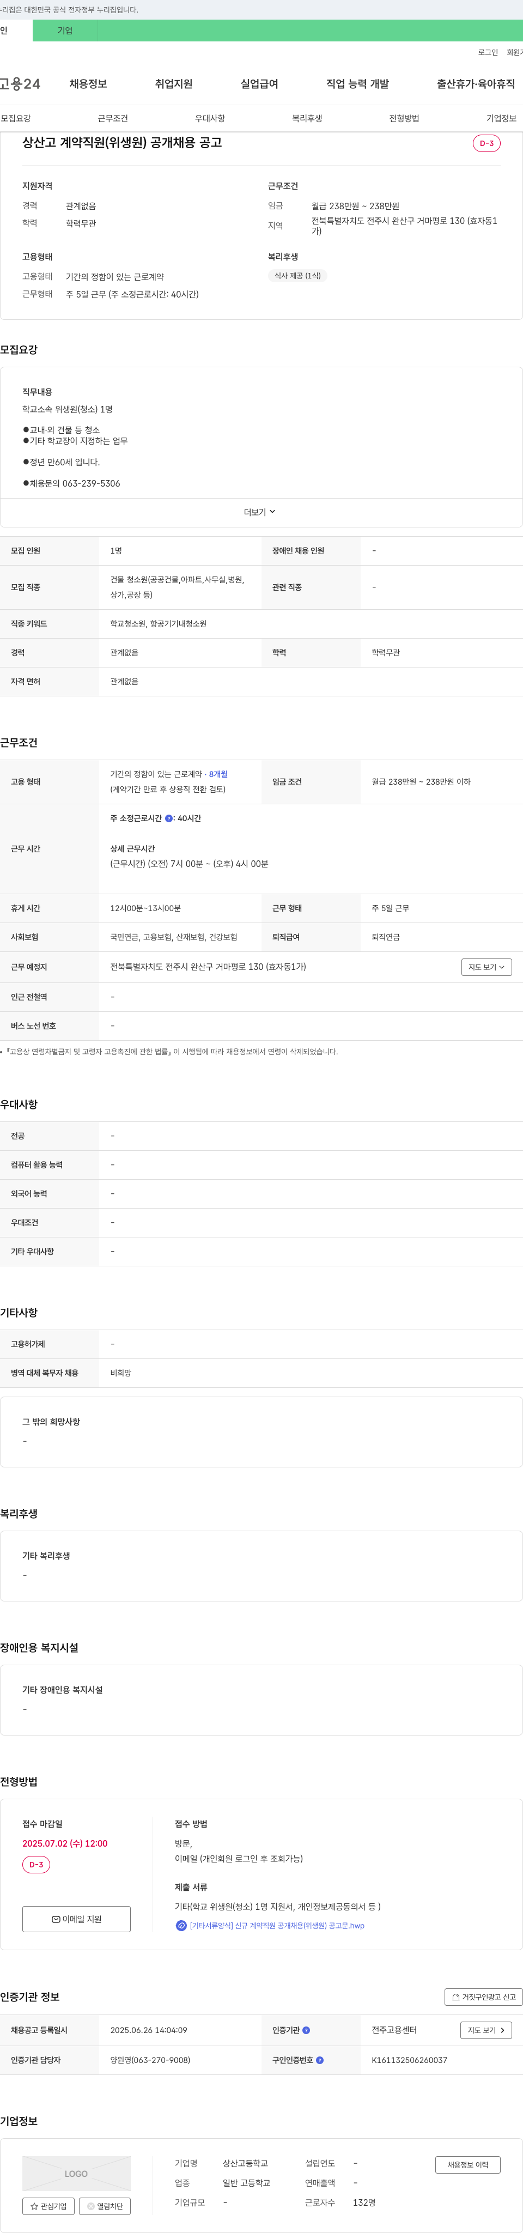Image resolution: width=523 pixels, height=2233 pixels.
Task: Toggle 관심기업 star to favorite the company
Action: [x=48, y=2206]
